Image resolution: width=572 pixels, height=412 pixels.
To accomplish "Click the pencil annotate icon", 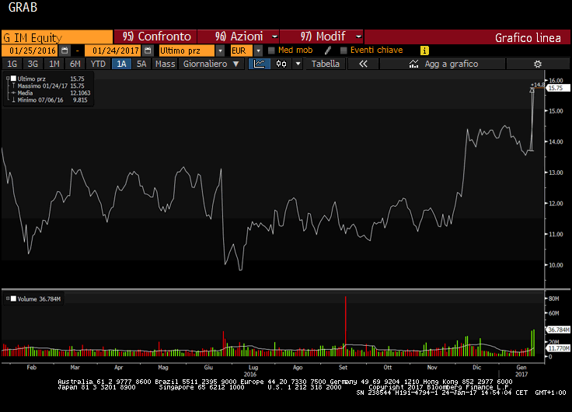I will 329,51.
